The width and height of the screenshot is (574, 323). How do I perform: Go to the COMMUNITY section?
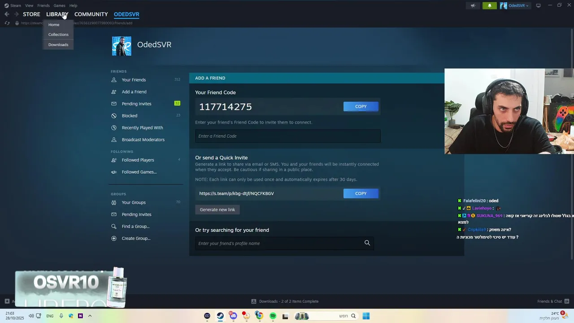click(91, 14)
